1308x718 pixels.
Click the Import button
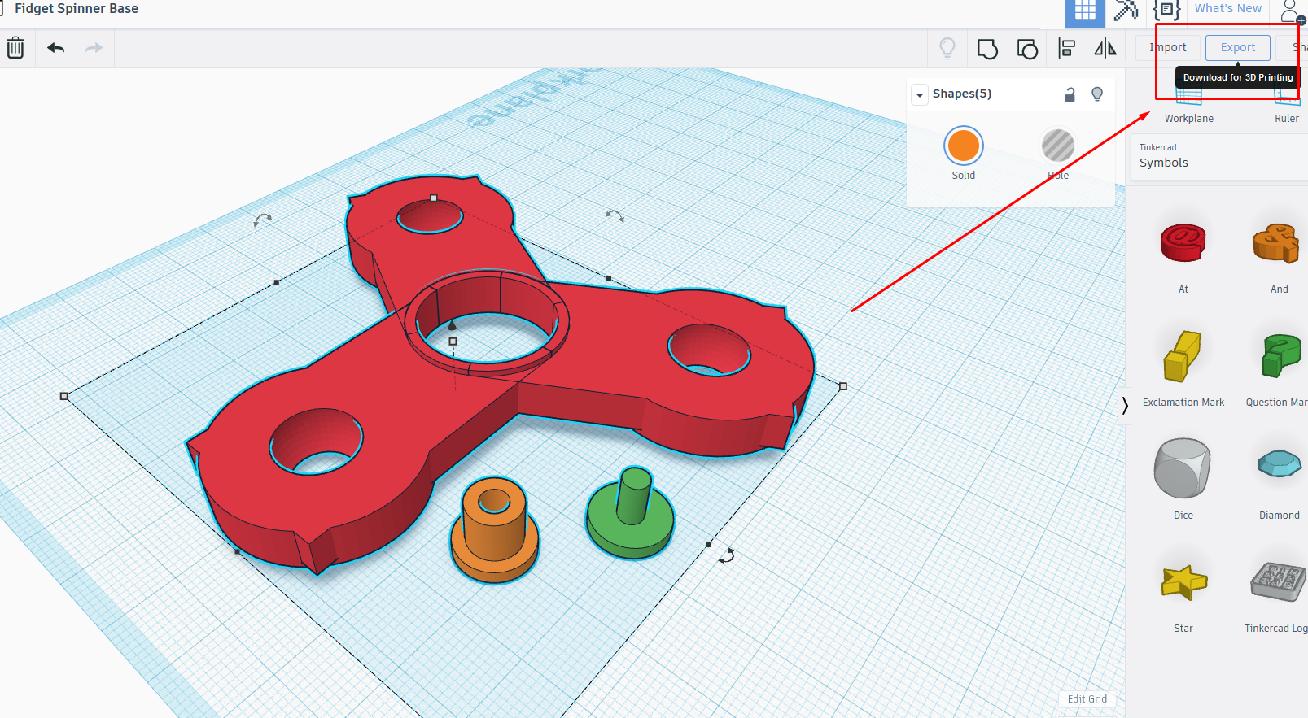point(1168,47)
